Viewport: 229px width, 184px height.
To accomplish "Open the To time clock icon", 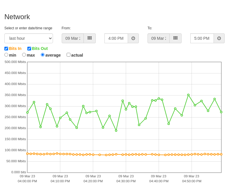I will pos(219,38).
